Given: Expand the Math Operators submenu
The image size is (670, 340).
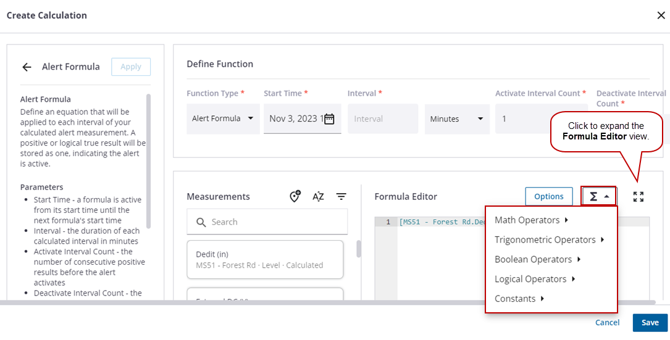Looking at the screenshot, I should pyautogui.click(x=531, y=220).
